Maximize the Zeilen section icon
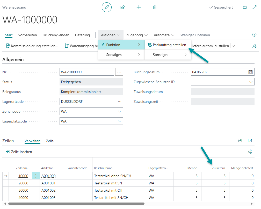Viewport: 261px width, 209px height. pyautogui.click(x=250, y=141)
